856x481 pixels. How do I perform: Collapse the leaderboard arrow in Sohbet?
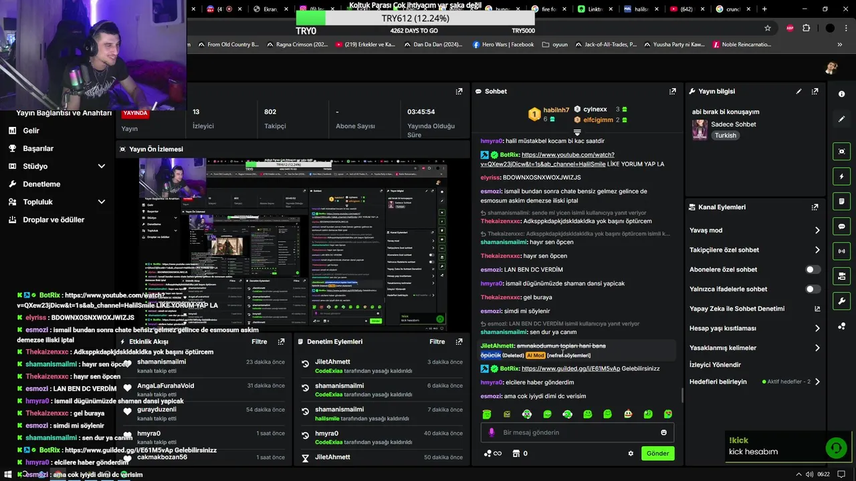point(577,133)
